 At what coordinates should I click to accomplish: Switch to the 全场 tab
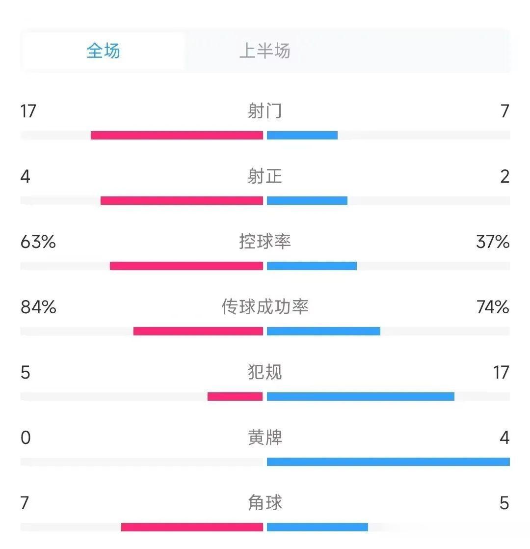click(x=103, y=51)
